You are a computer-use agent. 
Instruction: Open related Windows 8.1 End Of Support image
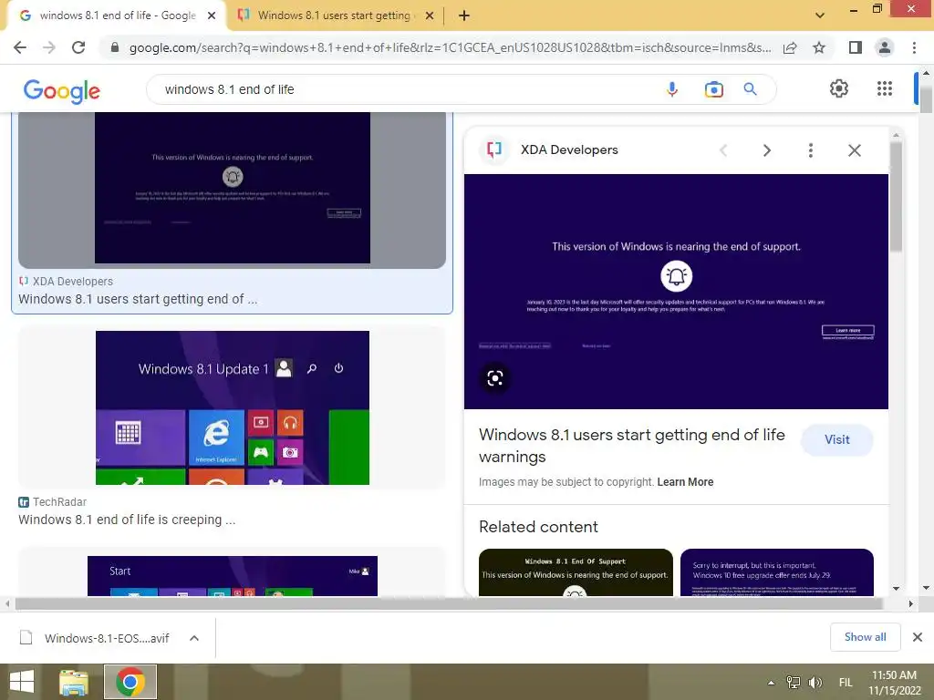point(576,572)
